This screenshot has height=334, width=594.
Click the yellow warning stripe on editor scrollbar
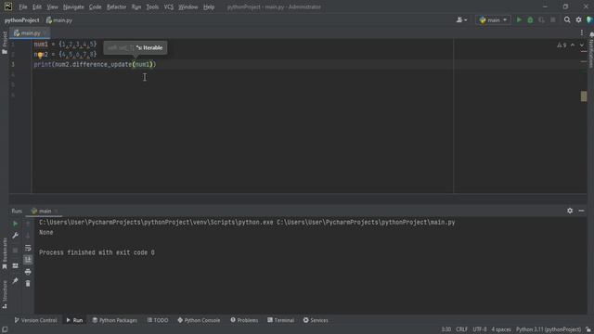point(584,96)
